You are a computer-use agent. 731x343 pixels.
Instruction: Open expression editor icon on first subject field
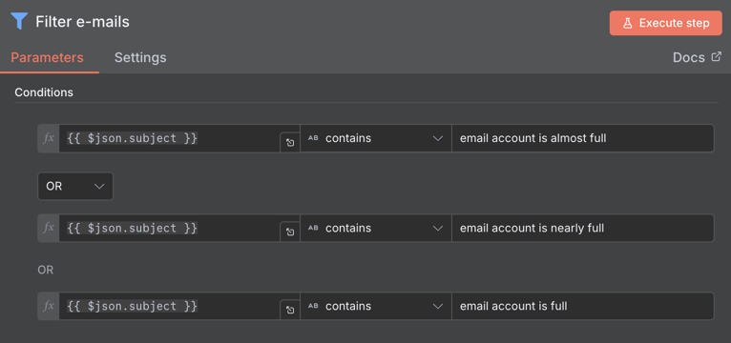[x=290, y=142]
